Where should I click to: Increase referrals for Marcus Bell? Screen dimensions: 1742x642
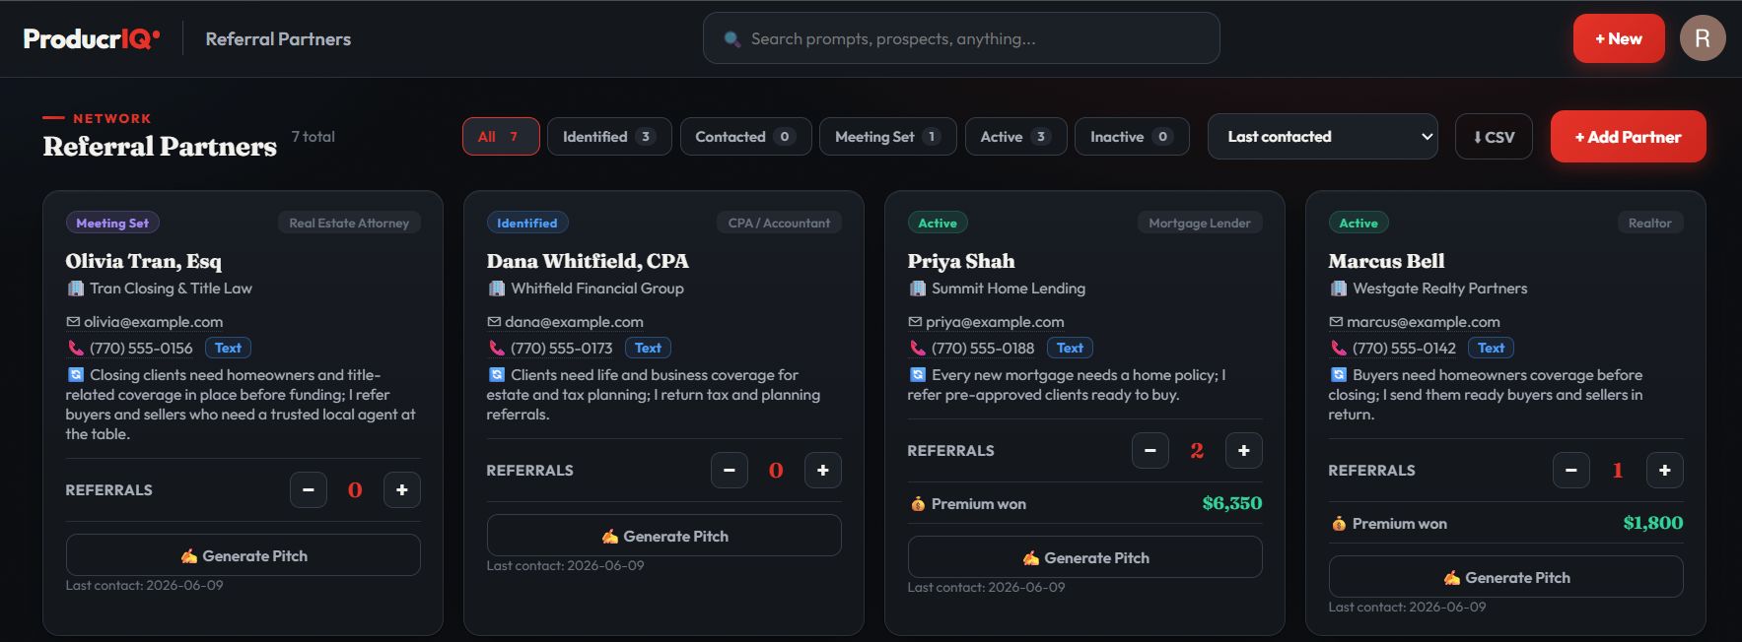pyautogui.click(x=1665, y=470)
